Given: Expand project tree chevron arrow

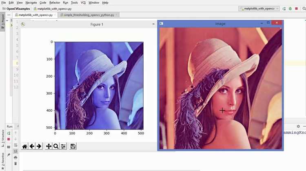Looking at the screenshot, I should tap(7, 20).
